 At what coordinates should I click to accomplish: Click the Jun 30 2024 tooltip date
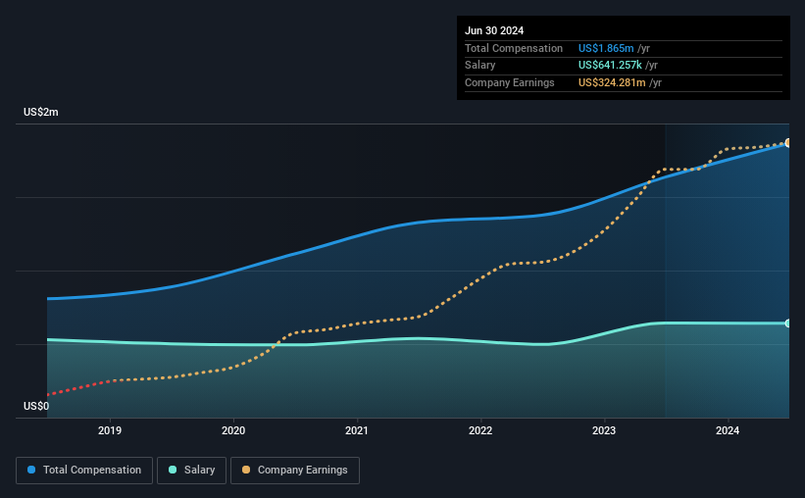pyautogui.click(x=494, y=30)
